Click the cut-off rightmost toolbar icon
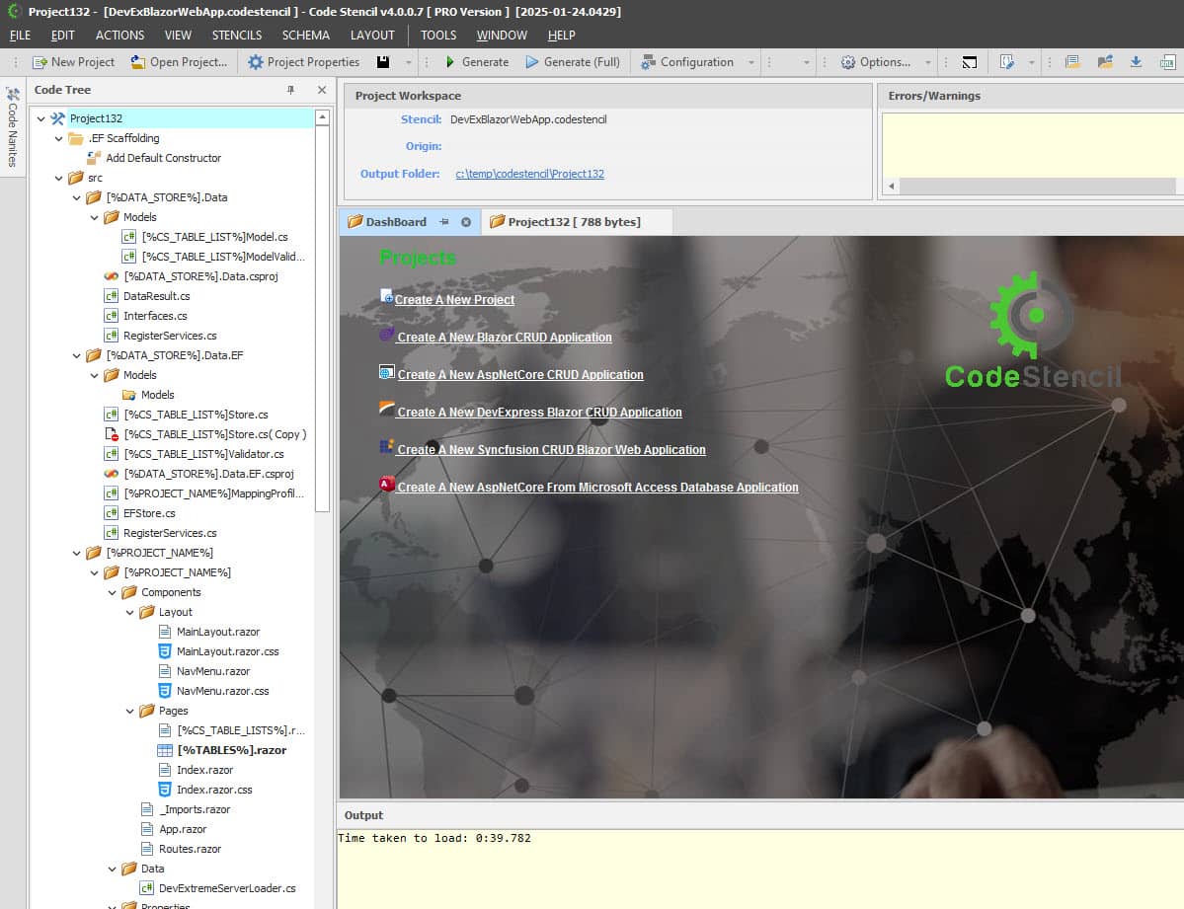Image resolution: width=1184 pixels, height=909 pixels. [1167, 62]
